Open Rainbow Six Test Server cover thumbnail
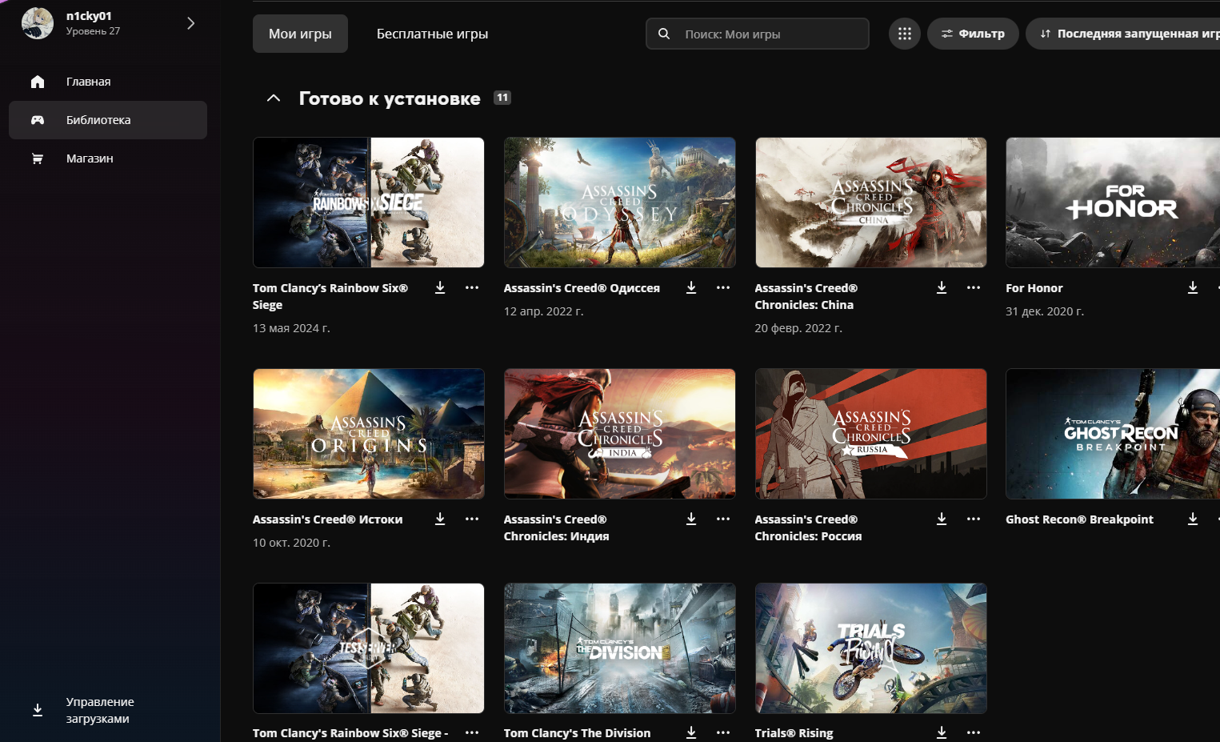This screenshot has width=1220, height=742. point(369,648)
